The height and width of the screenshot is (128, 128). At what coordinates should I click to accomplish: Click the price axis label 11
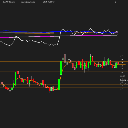(121, 89)
